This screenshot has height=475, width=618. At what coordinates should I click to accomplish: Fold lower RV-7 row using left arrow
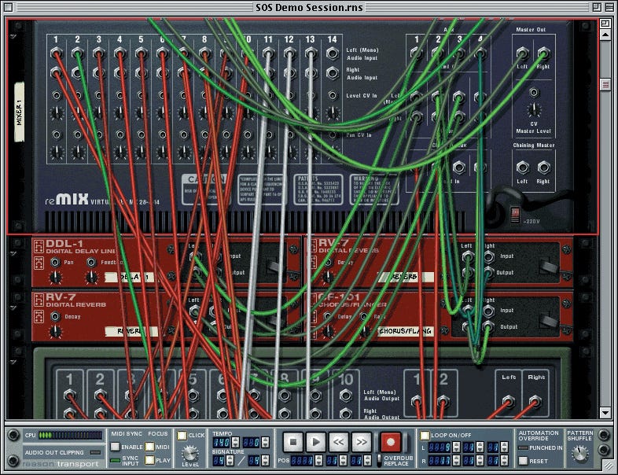point(13,307)
